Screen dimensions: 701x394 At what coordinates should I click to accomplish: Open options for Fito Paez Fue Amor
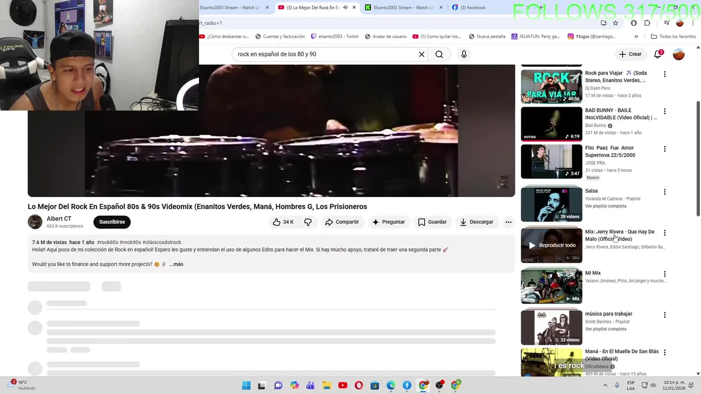point(665,149)
